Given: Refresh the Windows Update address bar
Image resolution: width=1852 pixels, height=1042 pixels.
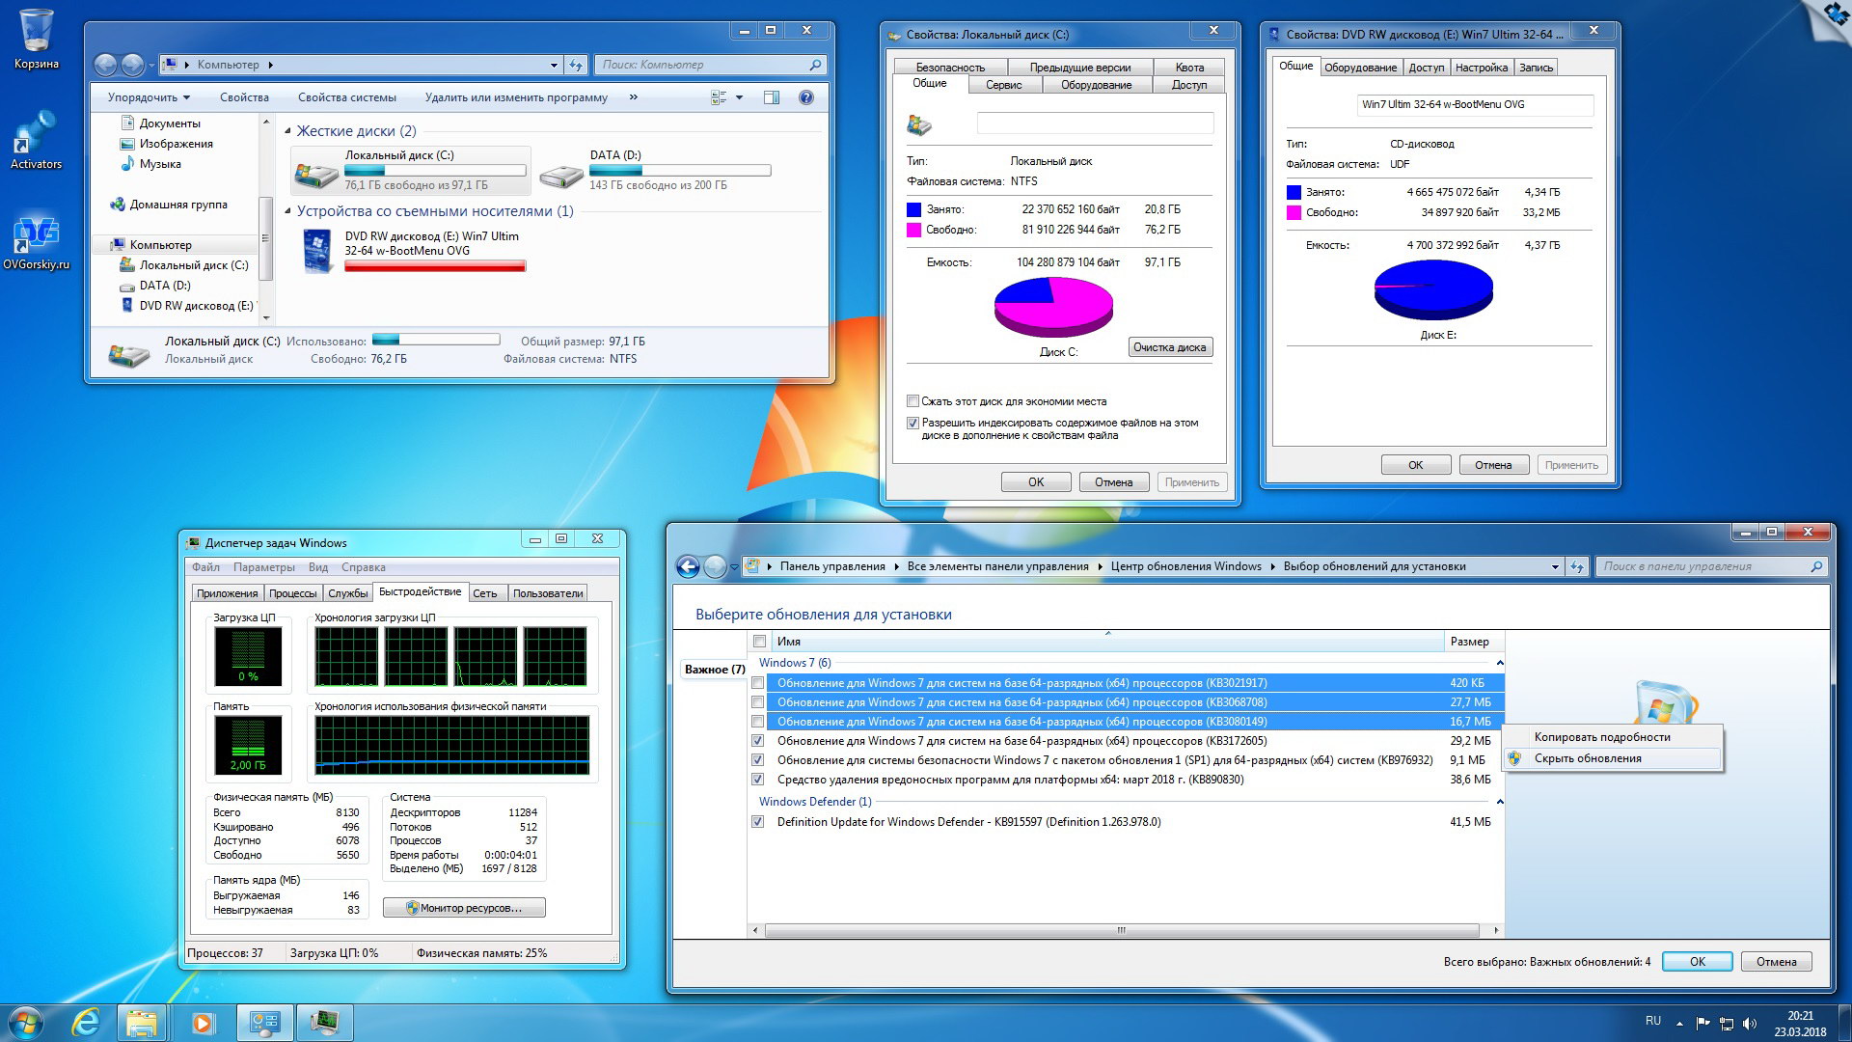Looking at the screenshot, I should pyautogui.click(x=1577, y=566).
